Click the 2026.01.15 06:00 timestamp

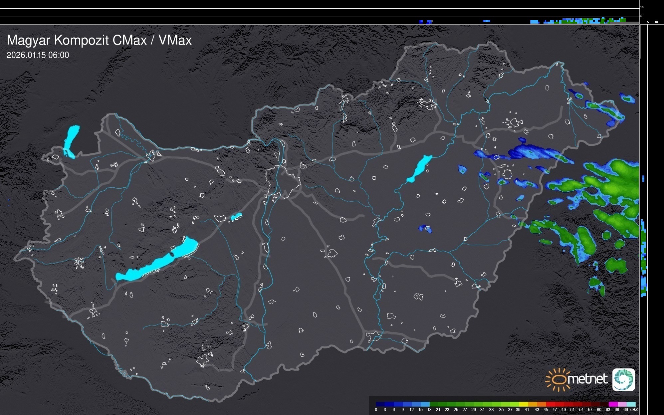pyautogui.click(x=38, y=55)
